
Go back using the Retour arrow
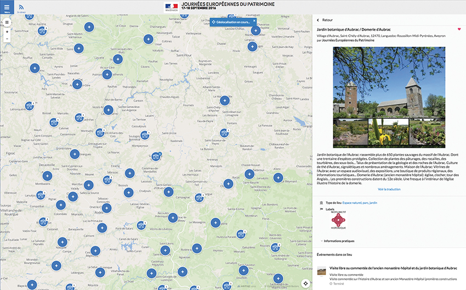(x=325, y=20)
